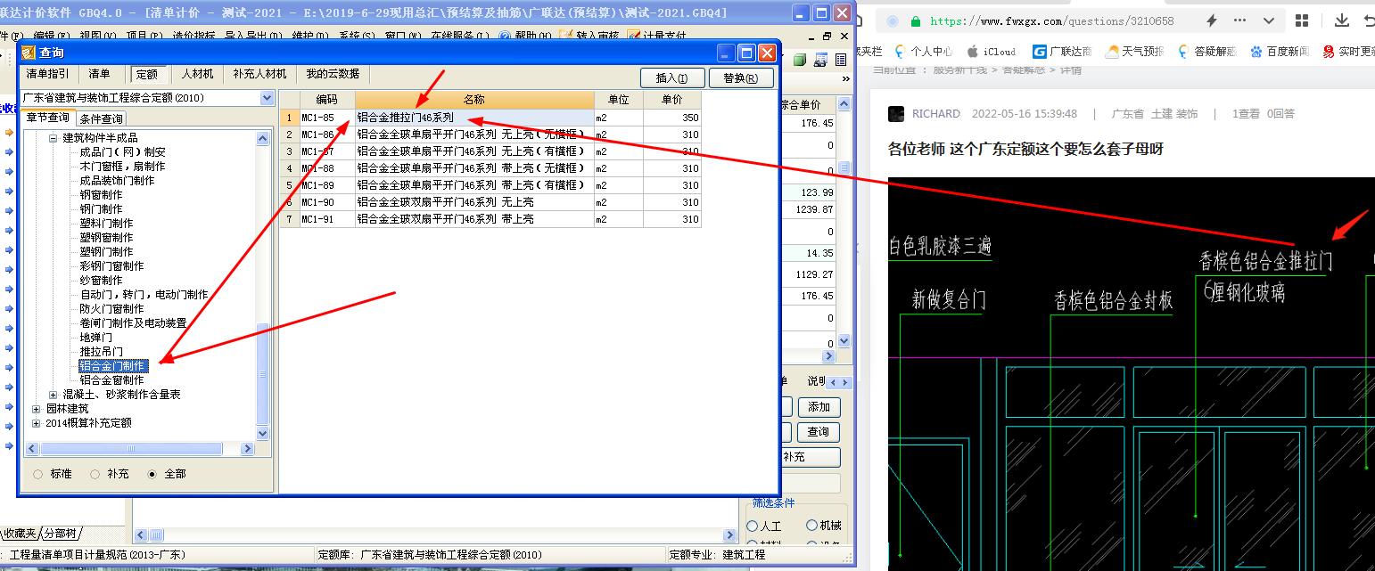This screenshot has height=571, width=1375.
Task: Select 防火门窗制作 tree item
Action: (111, 309)
